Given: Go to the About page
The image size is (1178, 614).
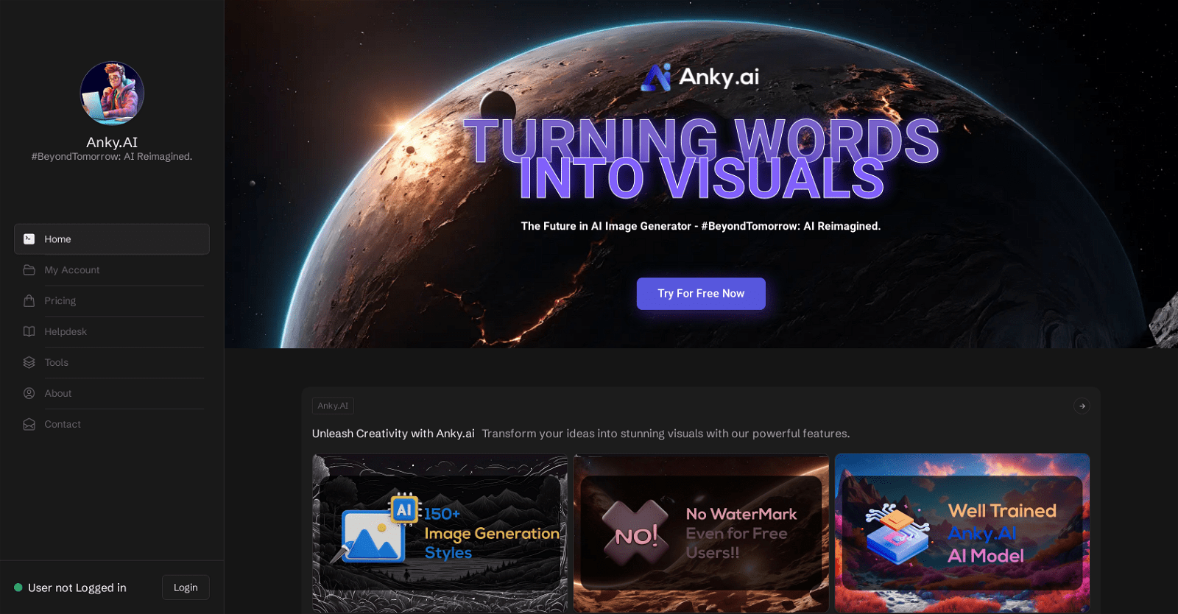Looking at the screenshot, I should [x=58, y=394].
